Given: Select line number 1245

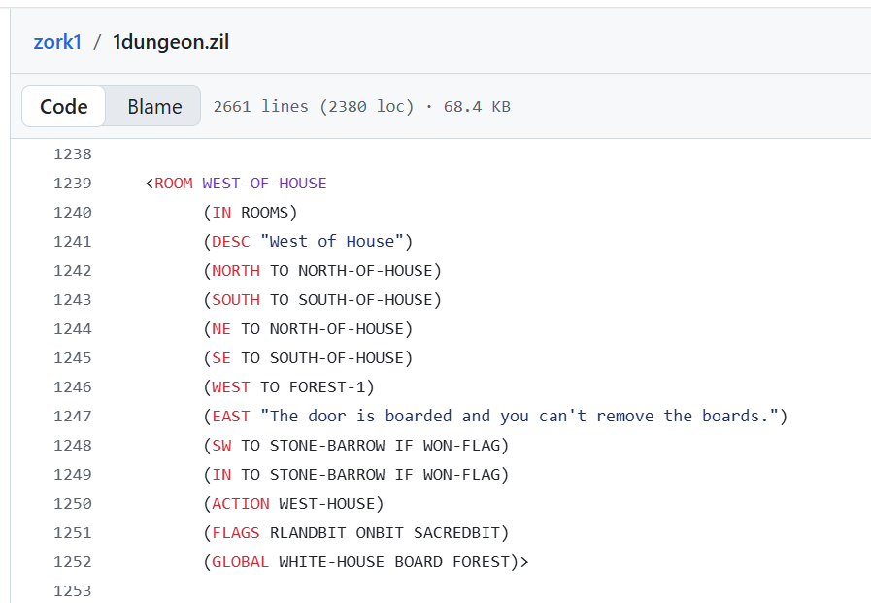Looking at the screenshot, I should (72, 358).
